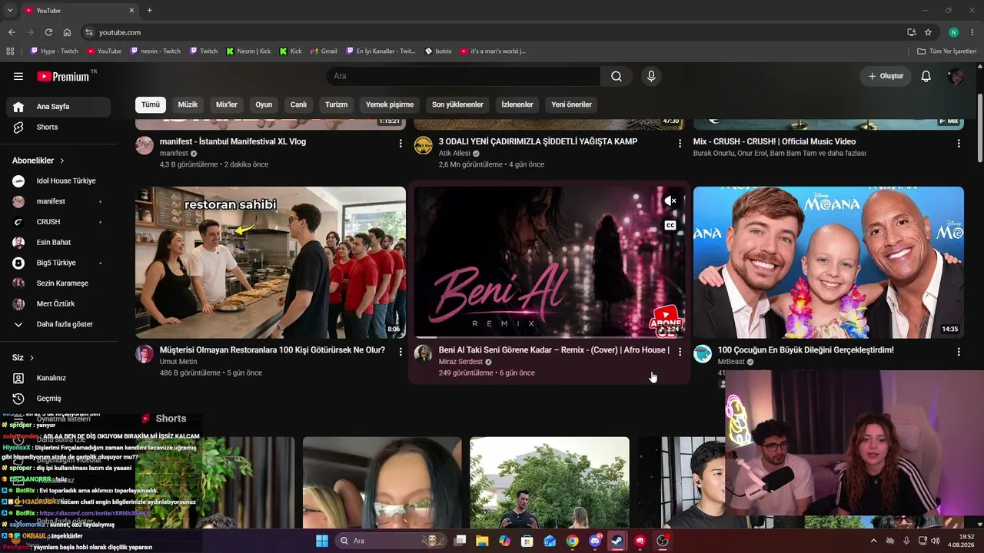Select the Oyun filter chip
The height and width of the screenshot is (553, 984).
(264, 104)
